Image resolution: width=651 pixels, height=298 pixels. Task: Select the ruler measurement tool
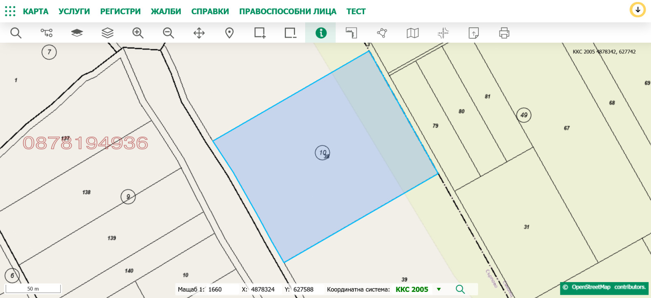351,33
